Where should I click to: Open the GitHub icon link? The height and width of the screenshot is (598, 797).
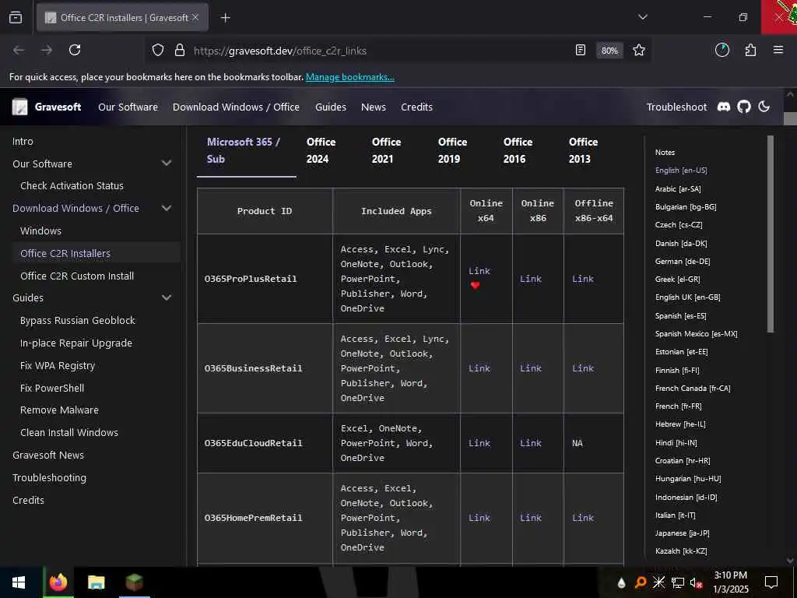[744, 107]
